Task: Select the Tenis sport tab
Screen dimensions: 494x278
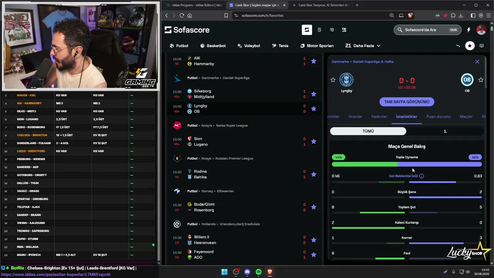Action: [x=280, y=46]
